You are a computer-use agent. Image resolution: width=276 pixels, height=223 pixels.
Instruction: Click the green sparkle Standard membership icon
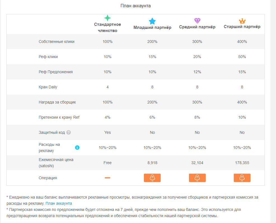point(107,18)
